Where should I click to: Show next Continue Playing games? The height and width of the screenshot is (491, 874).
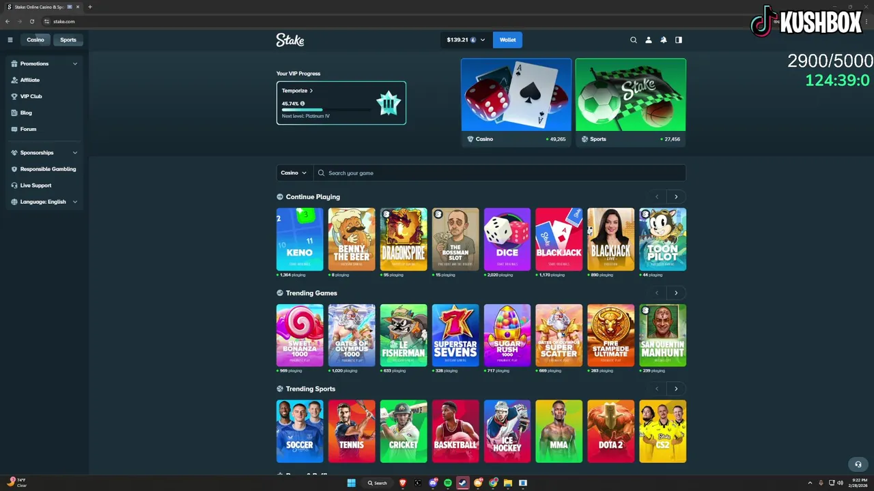[676, 196]
